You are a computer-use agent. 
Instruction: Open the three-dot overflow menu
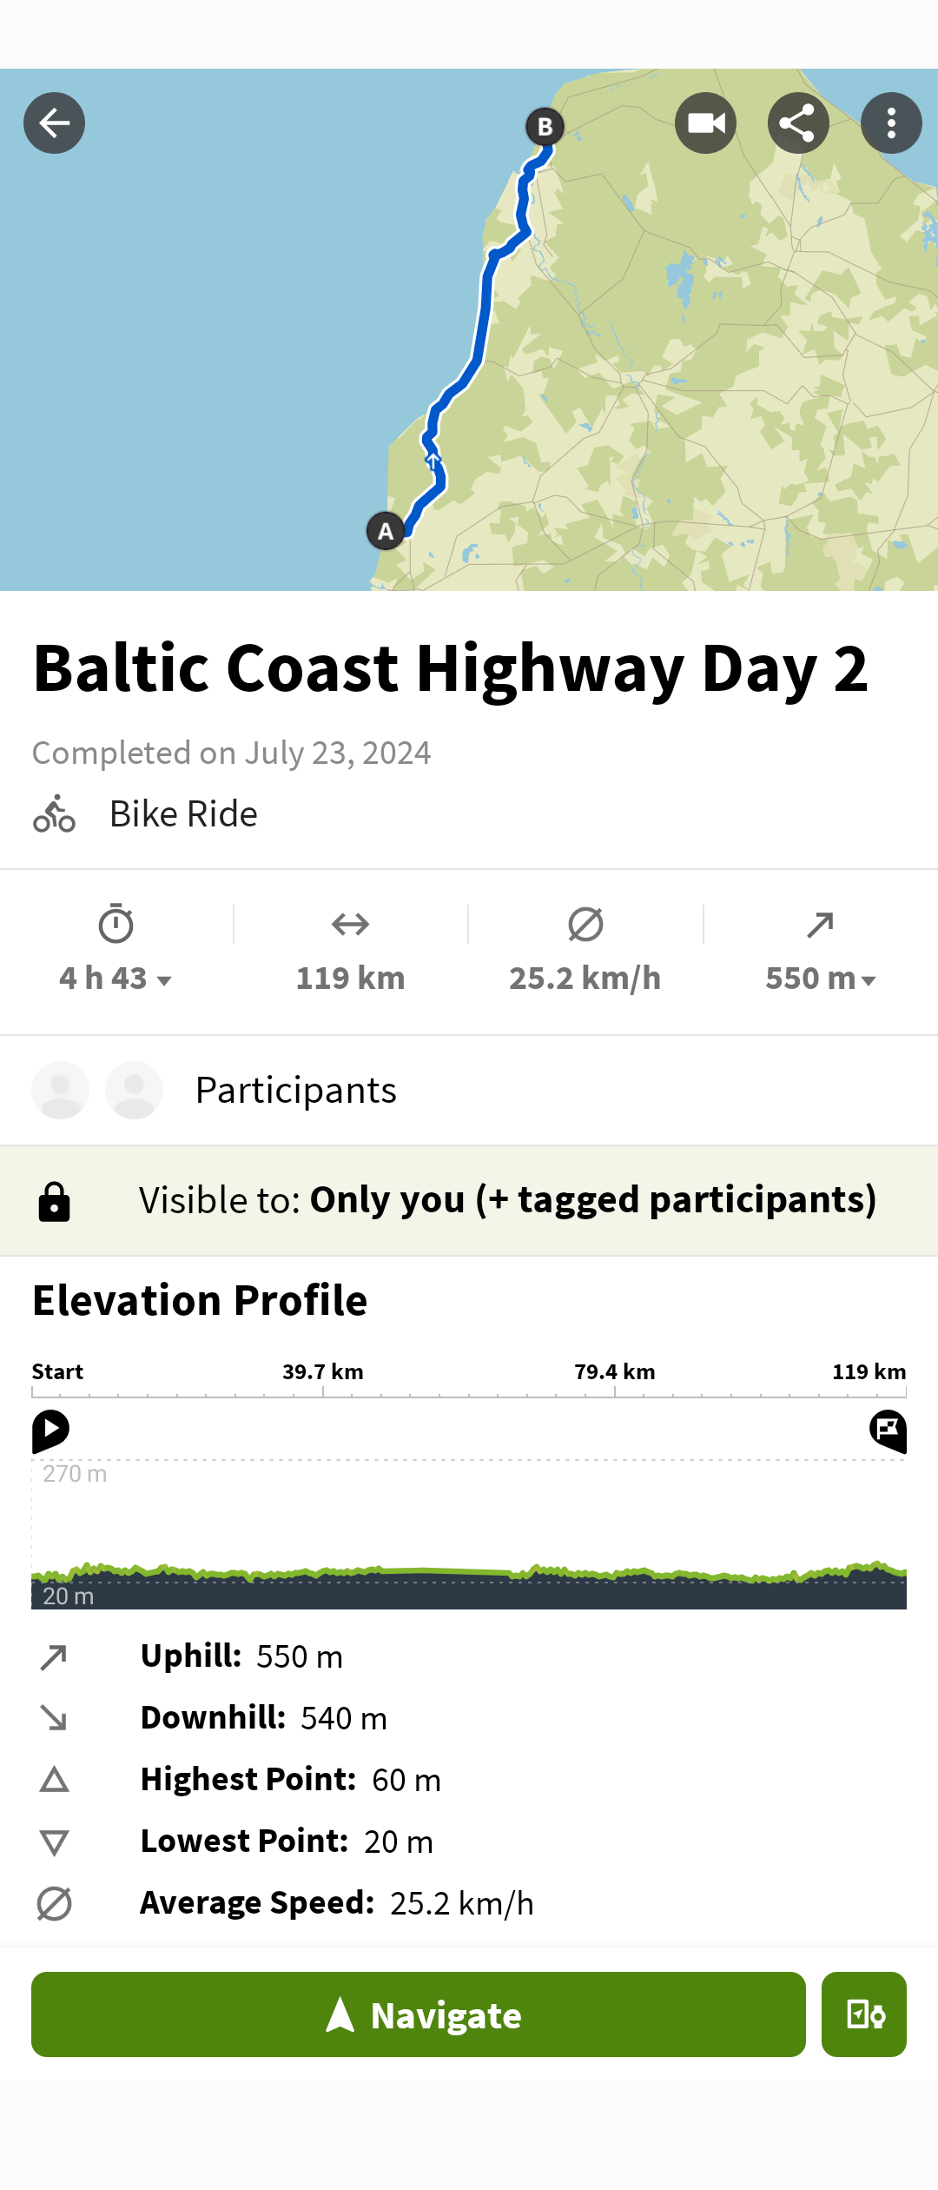coord(891,123)
